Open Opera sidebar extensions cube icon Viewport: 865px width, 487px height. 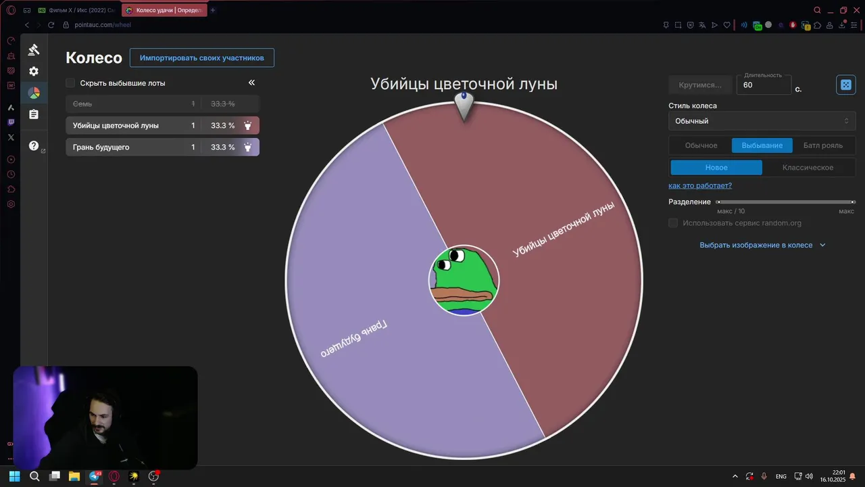click(x=11, y=189)
